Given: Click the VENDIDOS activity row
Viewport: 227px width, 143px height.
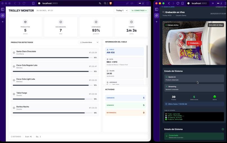Looking at the screenshot, I should (x=126, y=105).
